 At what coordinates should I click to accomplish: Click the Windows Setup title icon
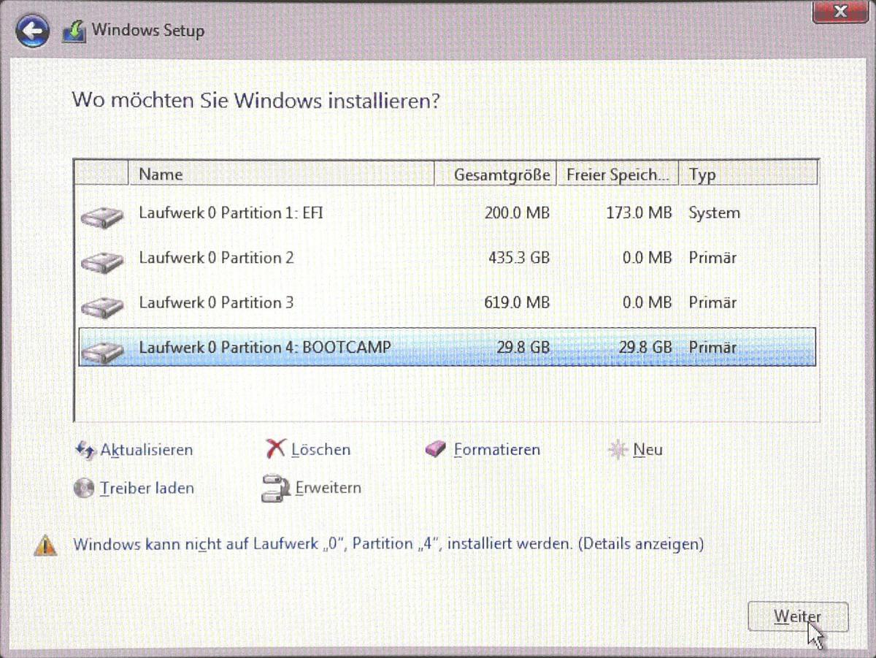coord(75,31)
